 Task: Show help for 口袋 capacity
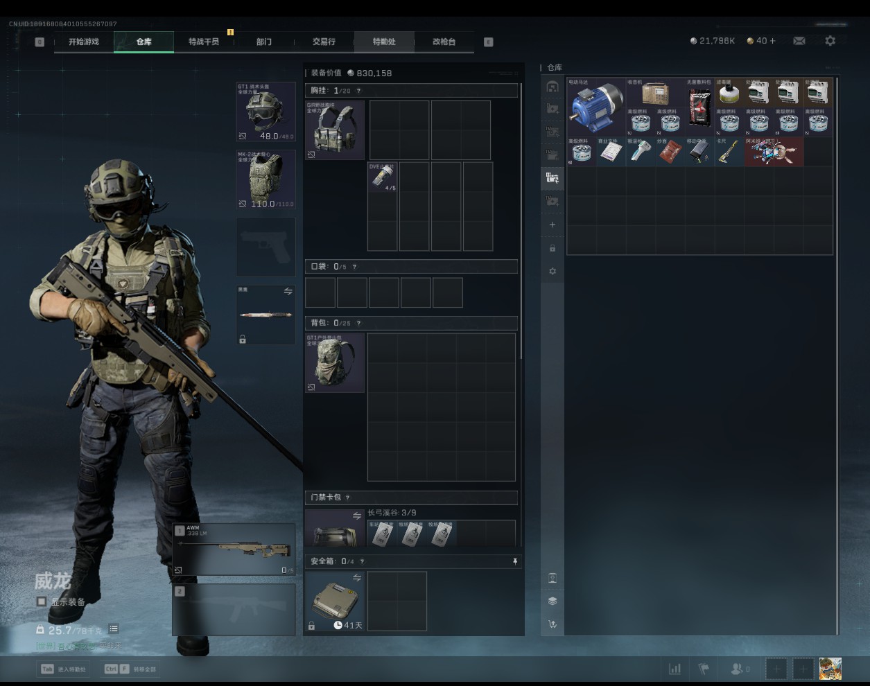coord(354,267)
